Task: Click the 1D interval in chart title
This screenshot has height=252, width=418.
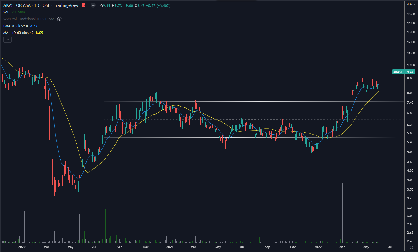Action: point(37,5)
